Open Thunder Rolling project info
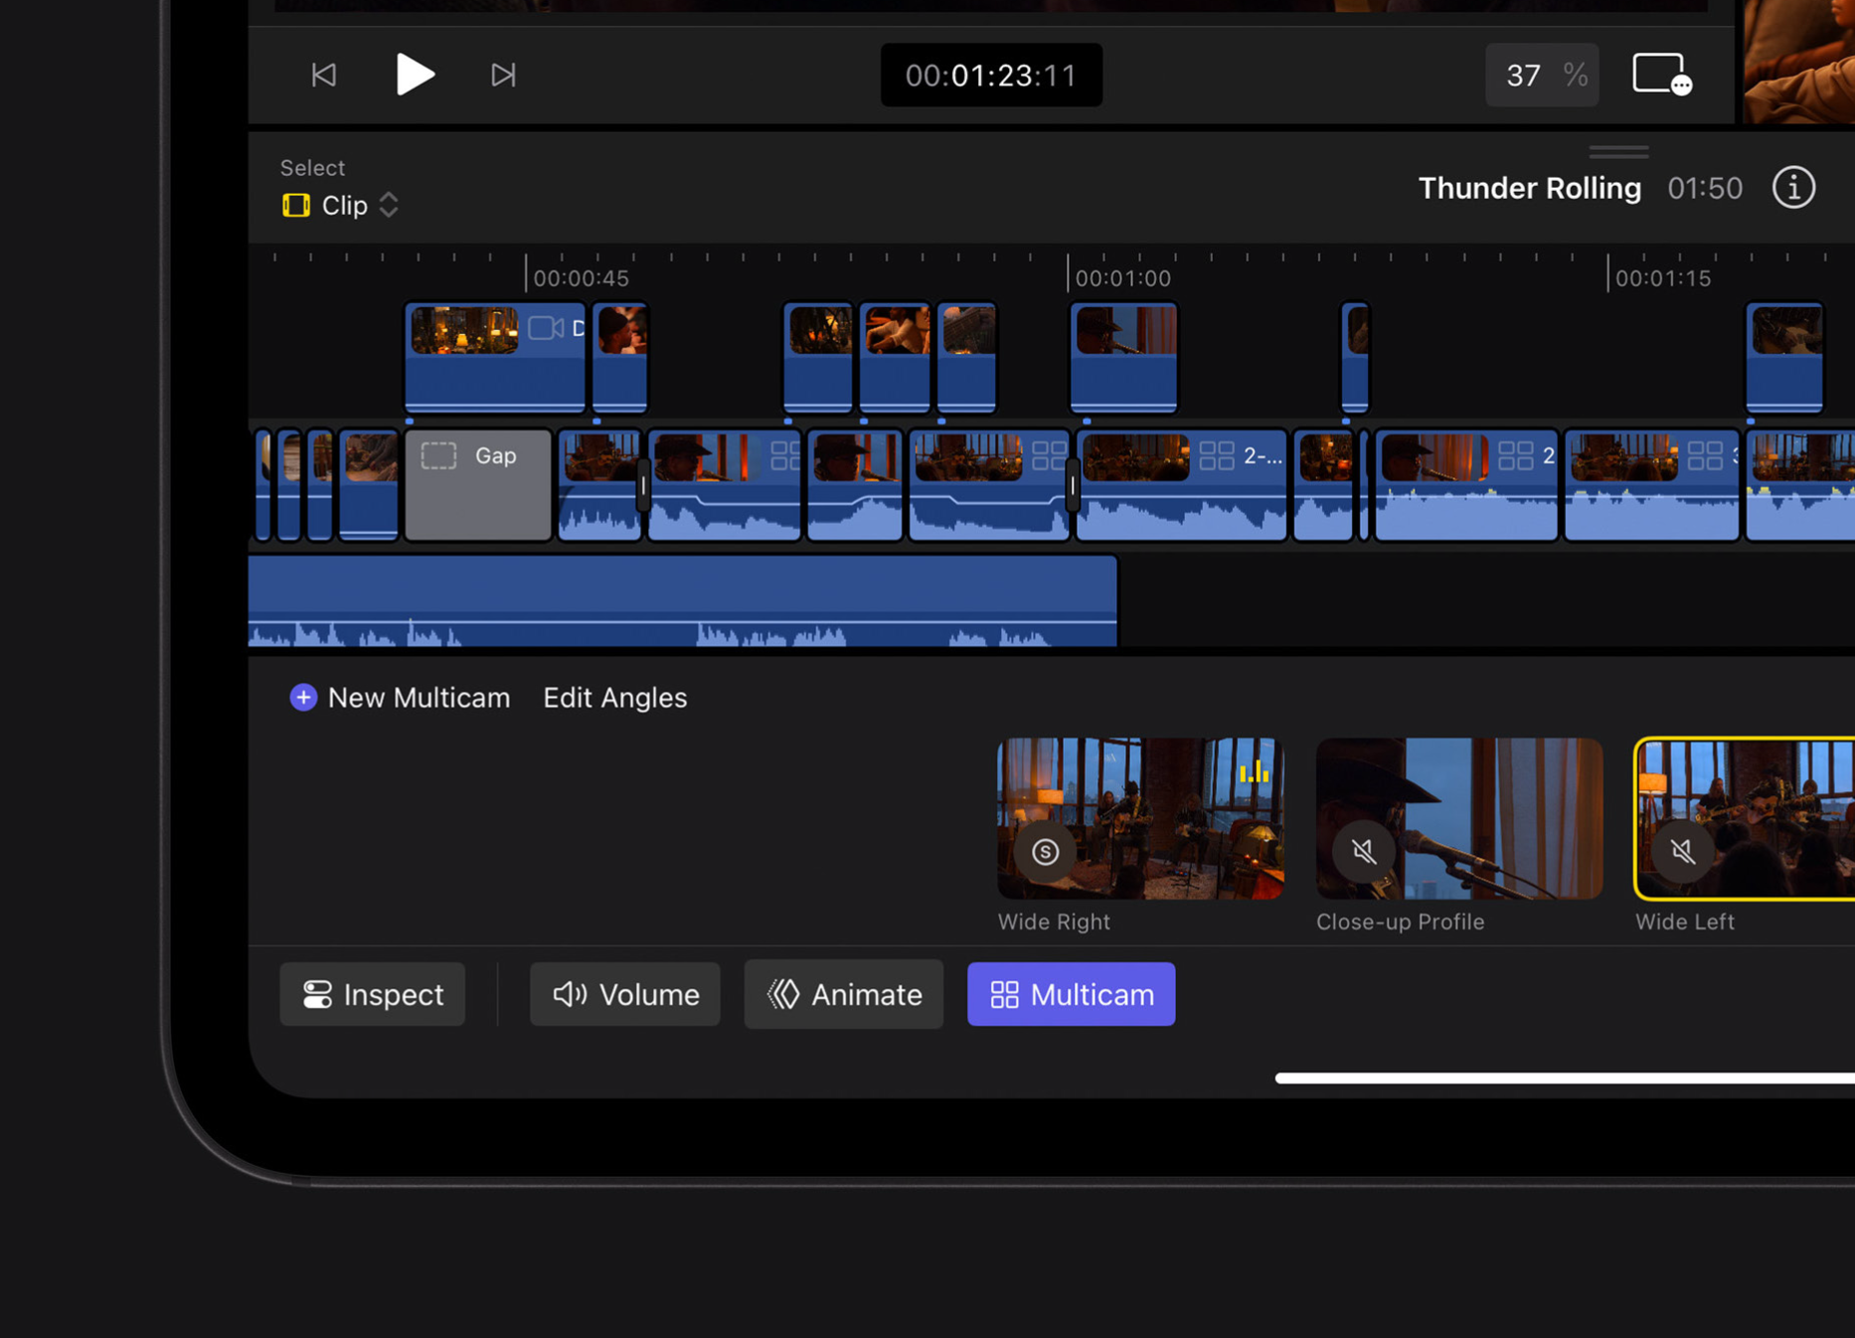This screenshot has height=1338, width=1855. click(x=1793, y=188)
